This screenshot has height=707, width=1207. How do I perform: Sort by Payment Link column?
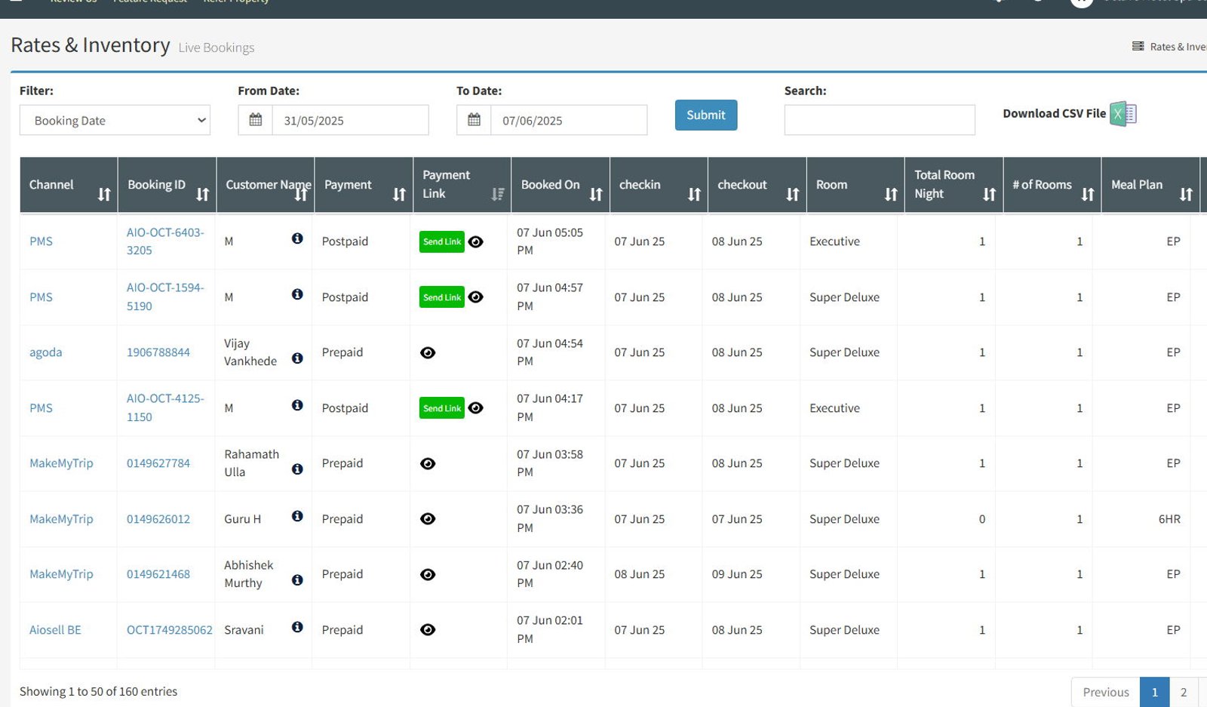462,185
